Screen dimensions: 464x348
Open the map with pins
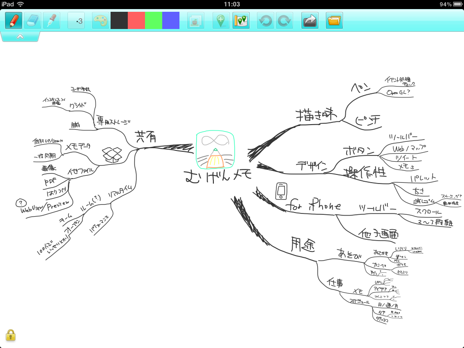pyautogui.click(x=241, y=21)
